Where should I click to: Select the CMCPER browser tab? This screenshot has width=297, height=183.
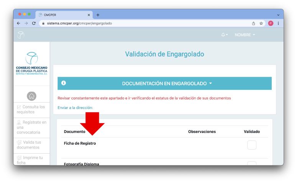point(64,15)
